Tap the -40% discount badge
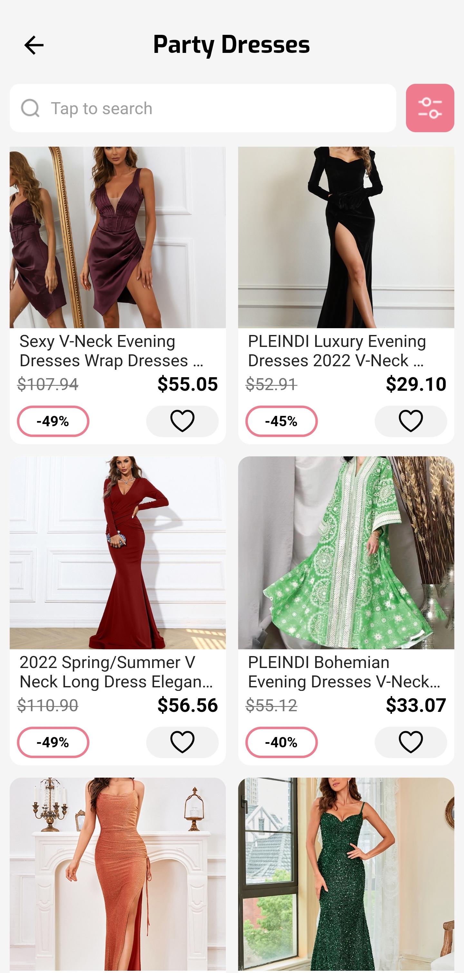 (x=281, y=742)
